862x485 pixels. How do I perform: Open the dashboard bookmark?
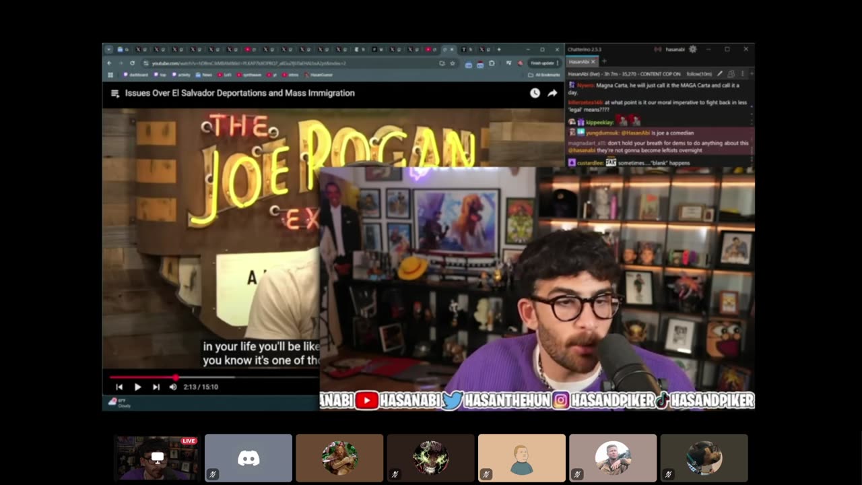point(135,75)
